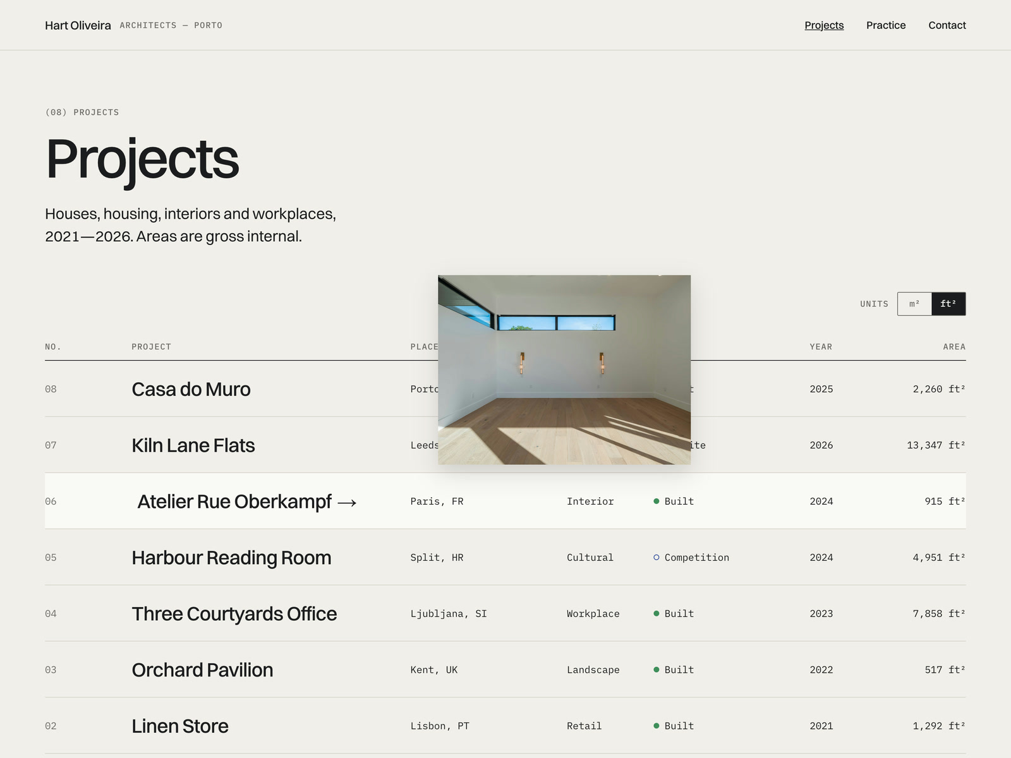Go to the Practice page
The height and width of the screenshot is (758, 1011).
coord(886,25)
